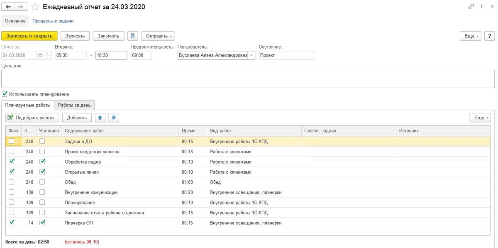Click the 01:00 time cell for Обед
The height and width of the screenshot is (248, 498).
193,182
